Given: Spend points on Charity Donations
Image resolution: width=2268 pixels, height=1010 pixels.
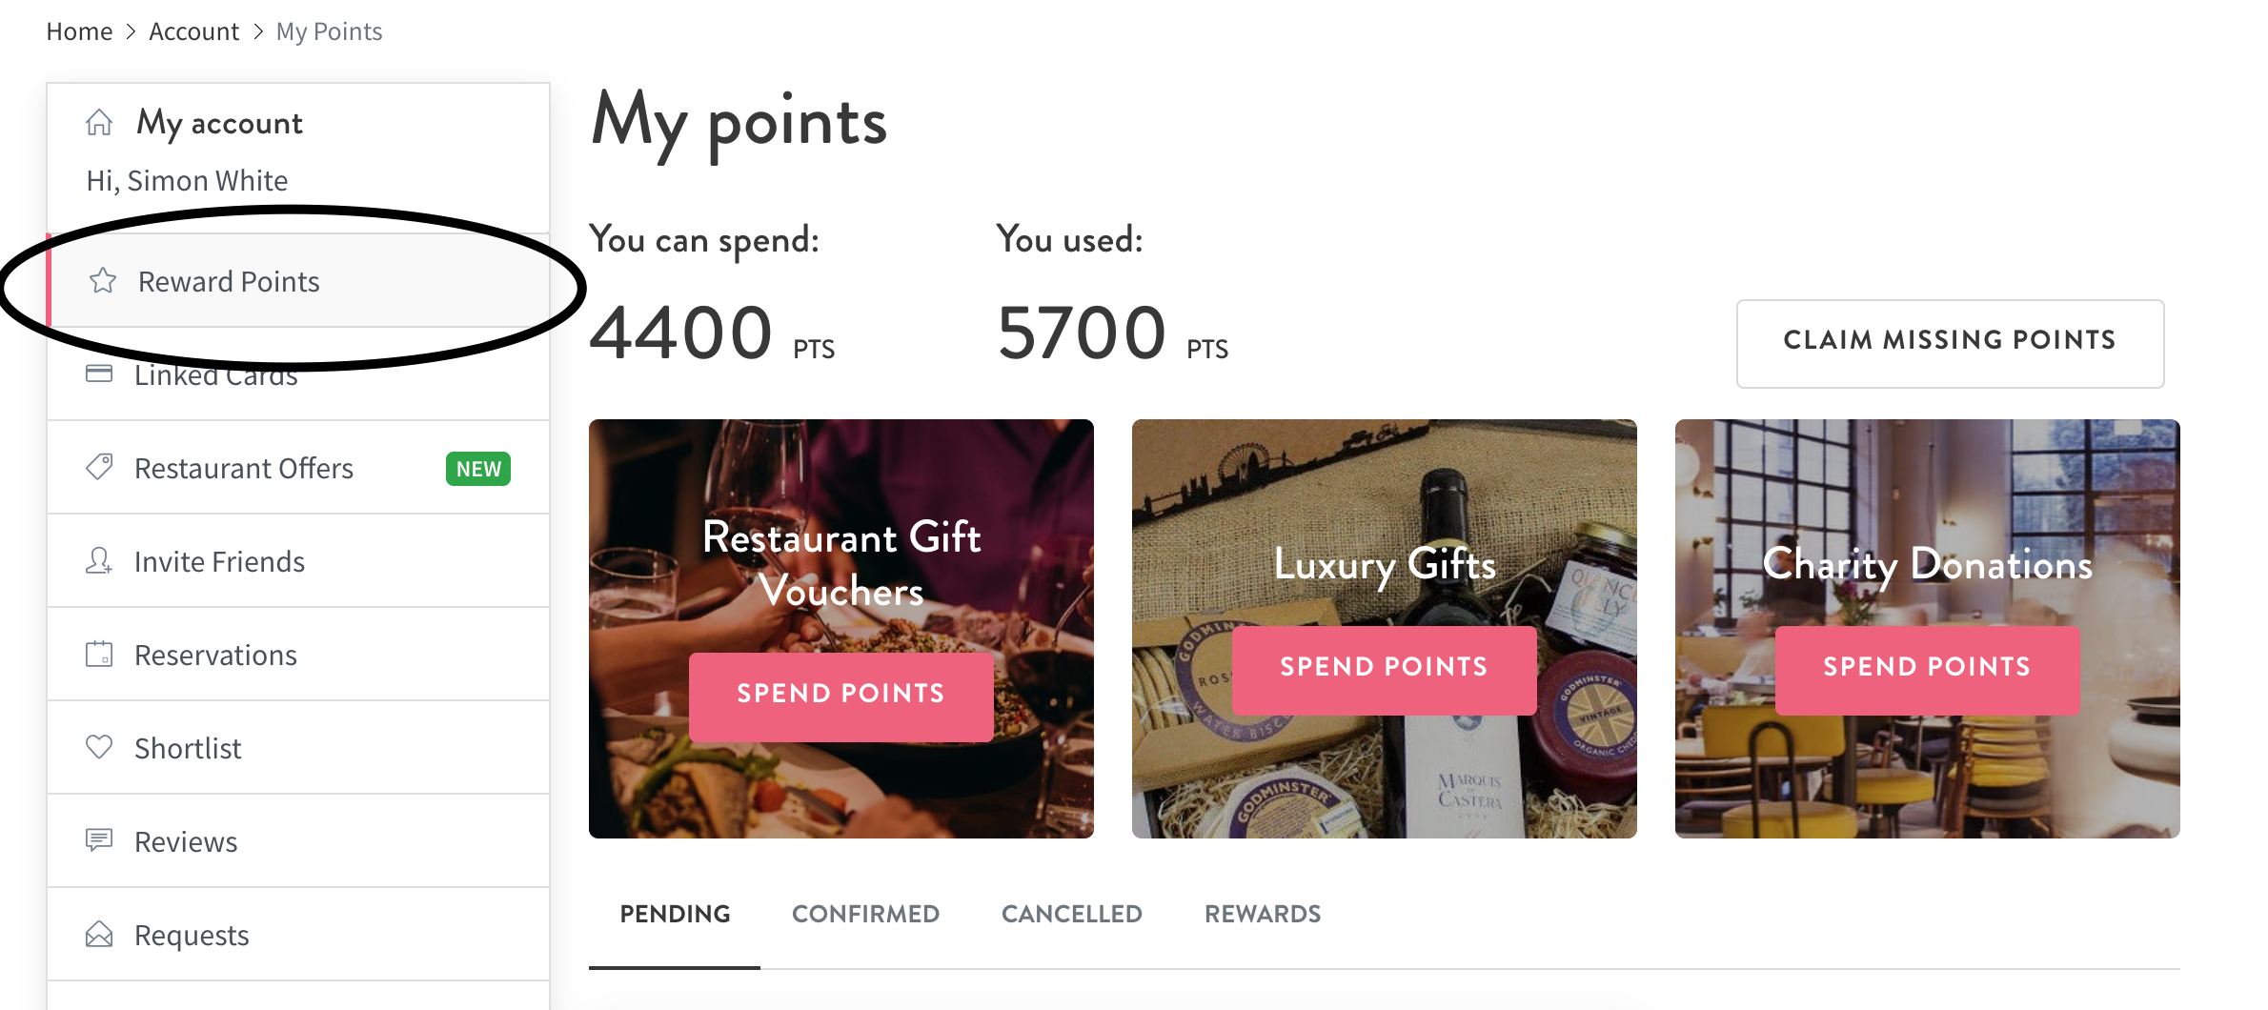Looking at the screenshot, I should pos(1927,669).
